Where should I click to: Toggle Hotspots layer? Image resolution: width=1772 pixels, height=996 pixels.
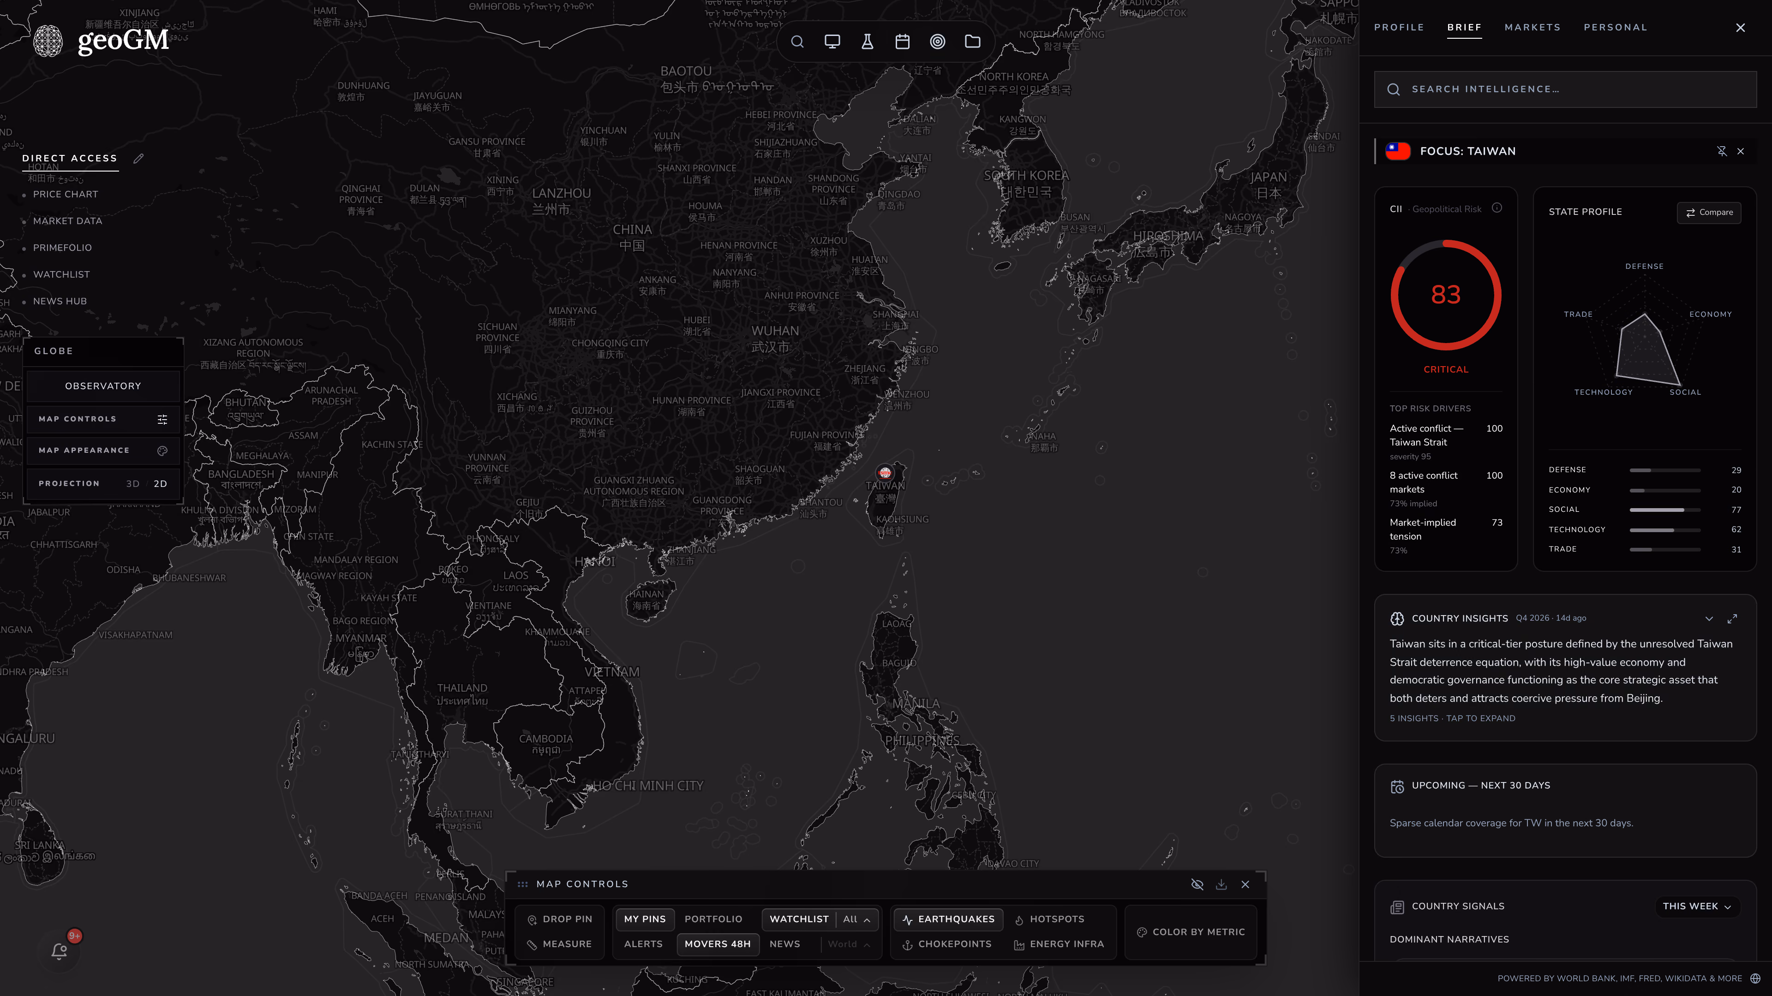tap(1050, 919)
